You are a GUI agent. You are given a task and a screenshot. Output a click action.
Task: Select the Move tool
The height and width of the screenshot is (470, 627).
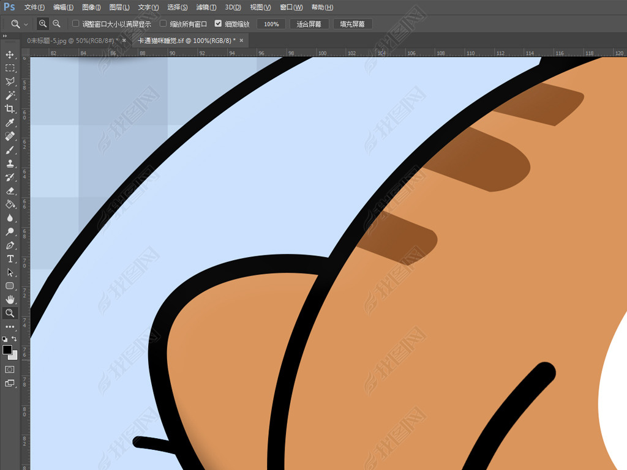pos(10,54)
